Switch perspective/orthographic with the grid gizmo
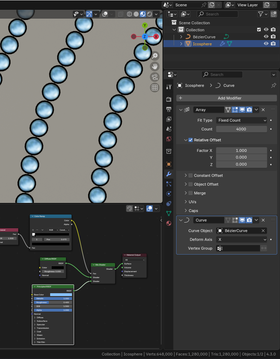Image resolution: width=280 pixels, height=359 pixels. pyautogui.click(x=155, y=88)
